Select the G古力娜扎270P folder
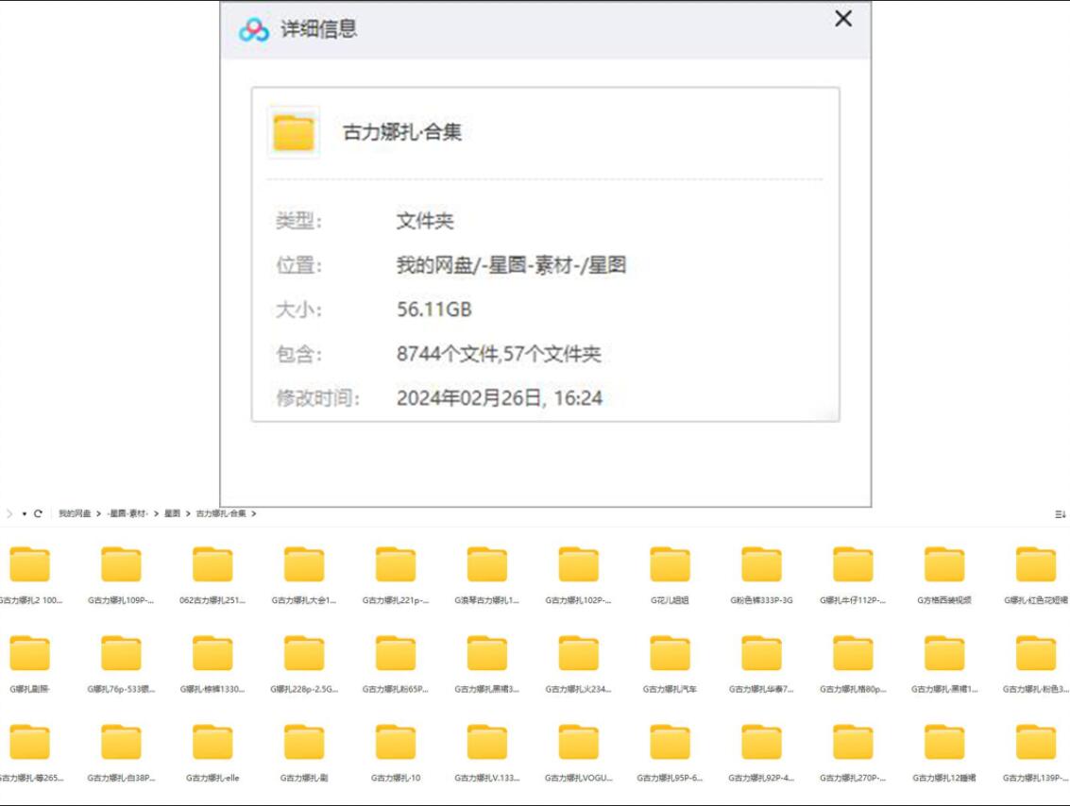This screenshot has width=1070, height=806. click(852, 753)
